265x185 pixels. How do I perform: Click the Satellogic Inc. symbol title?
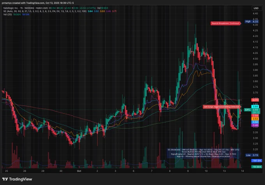pyautogui.click(x=11, y=8)
